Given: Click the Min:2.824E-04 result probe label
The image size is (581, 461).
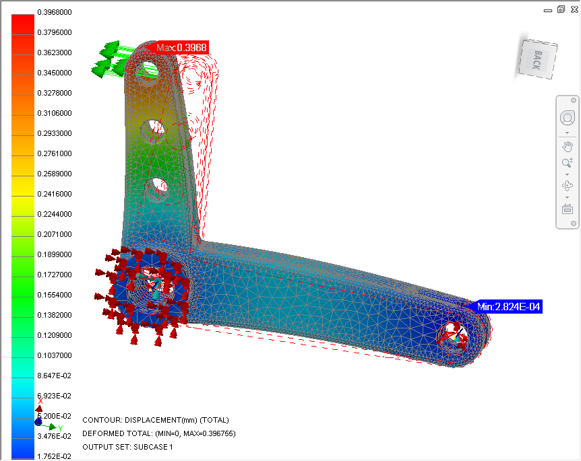Looking at the screenshot, I should point(508,307).
